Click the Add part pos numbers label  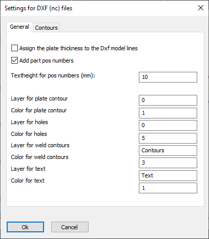coord(46,61)
